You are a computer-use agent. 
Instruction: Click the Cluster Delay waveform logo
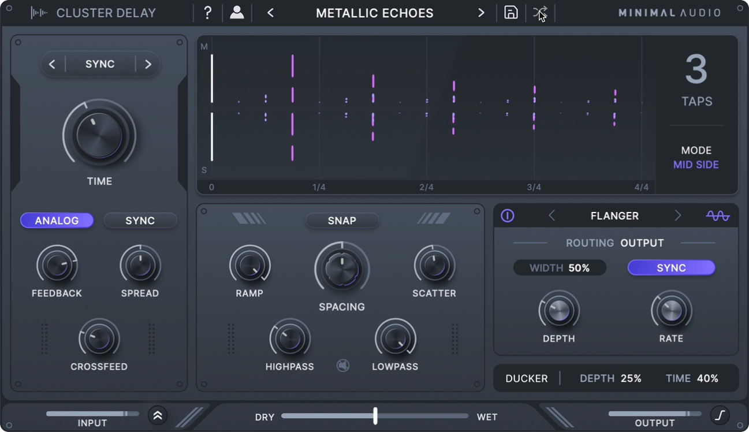39,13
